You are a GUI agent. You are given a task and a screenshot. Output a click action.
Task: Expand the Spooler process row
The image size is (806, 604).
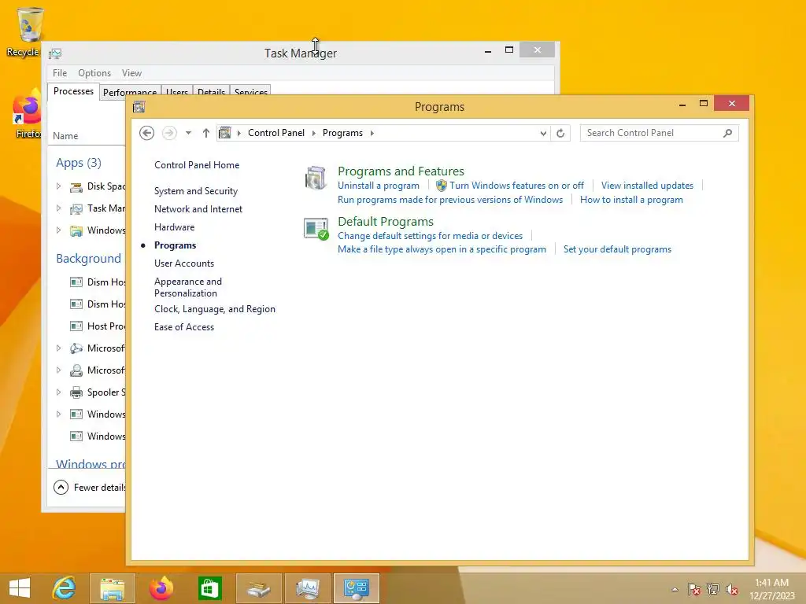[58, 392]
